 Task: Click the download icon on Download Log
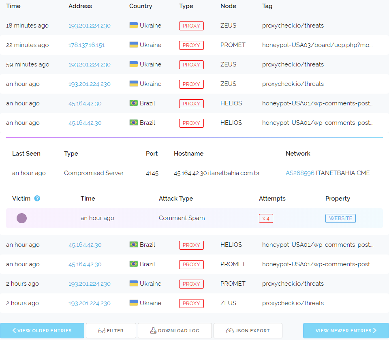153,331
